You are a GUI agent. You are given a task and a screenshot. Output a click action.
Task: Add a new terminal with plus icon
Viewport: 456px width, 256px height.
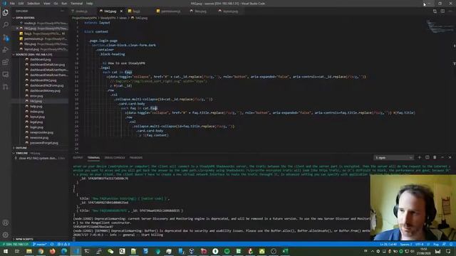pos(420,157)
